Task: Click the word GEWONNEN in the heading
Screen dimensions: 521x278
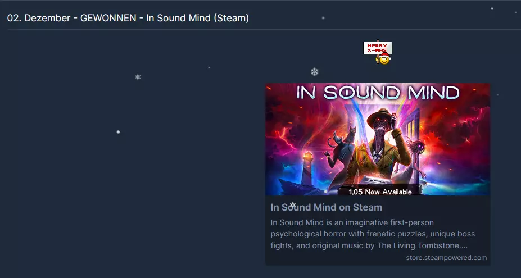Action: [x=108, y=18]
